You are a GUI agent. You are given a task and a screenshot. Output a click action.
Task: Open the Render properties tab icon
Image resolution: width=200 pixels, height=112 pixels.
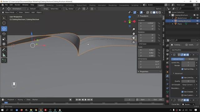coord(167,50)
